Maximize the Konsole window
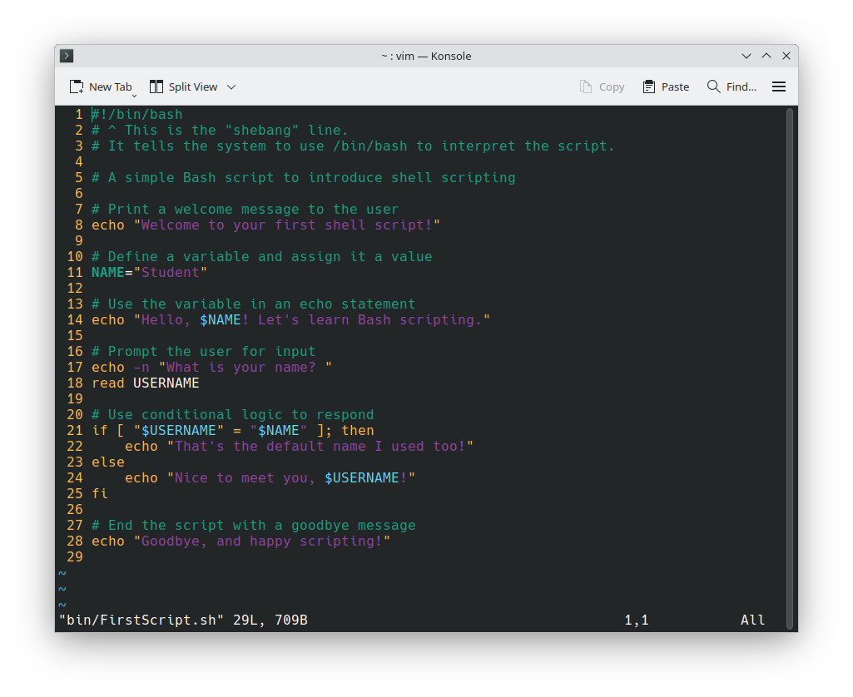Viewport: 853px width, 697px height. tap(766, 56)
